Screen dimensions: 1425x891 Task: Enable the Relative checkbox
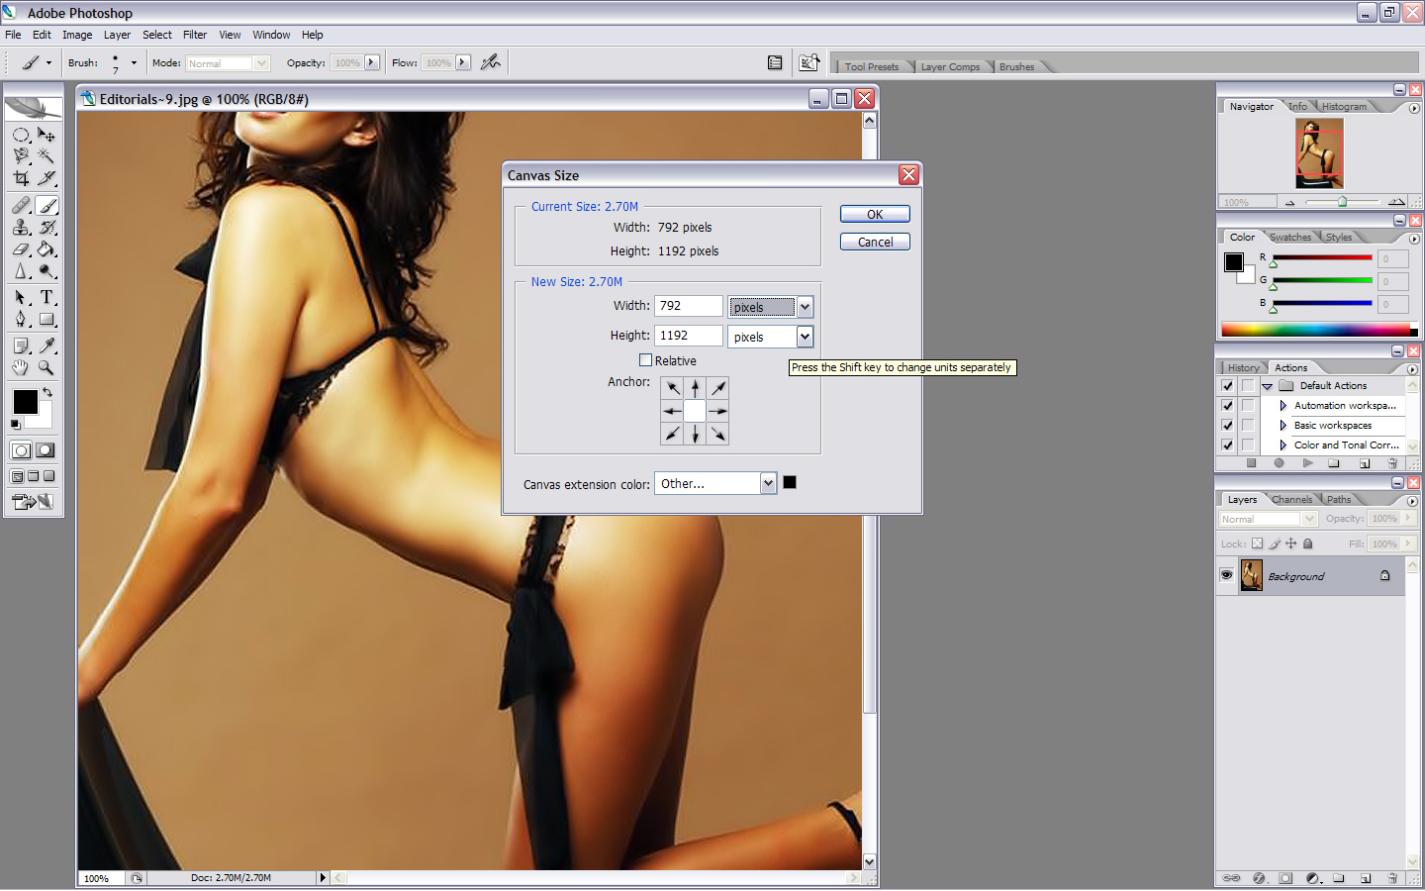(x=646, y=360)
